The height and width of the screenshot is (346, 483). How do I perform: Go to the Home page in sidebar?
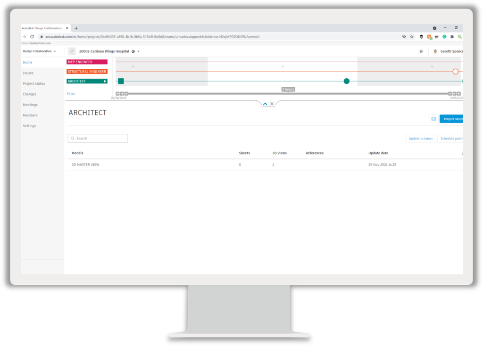27,63
